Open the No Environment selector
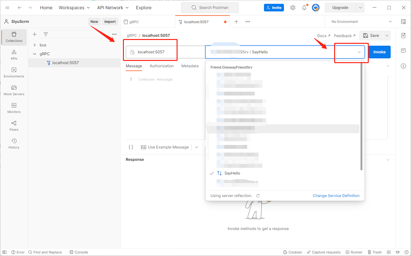The width and height of the screenshot is (411, 256). click(x=361, y=22)
